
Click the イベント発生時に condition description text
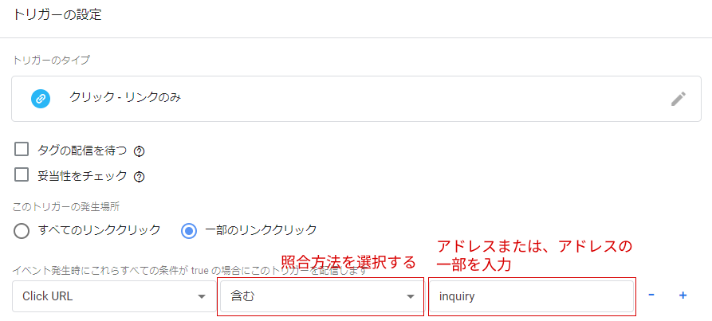144,271
